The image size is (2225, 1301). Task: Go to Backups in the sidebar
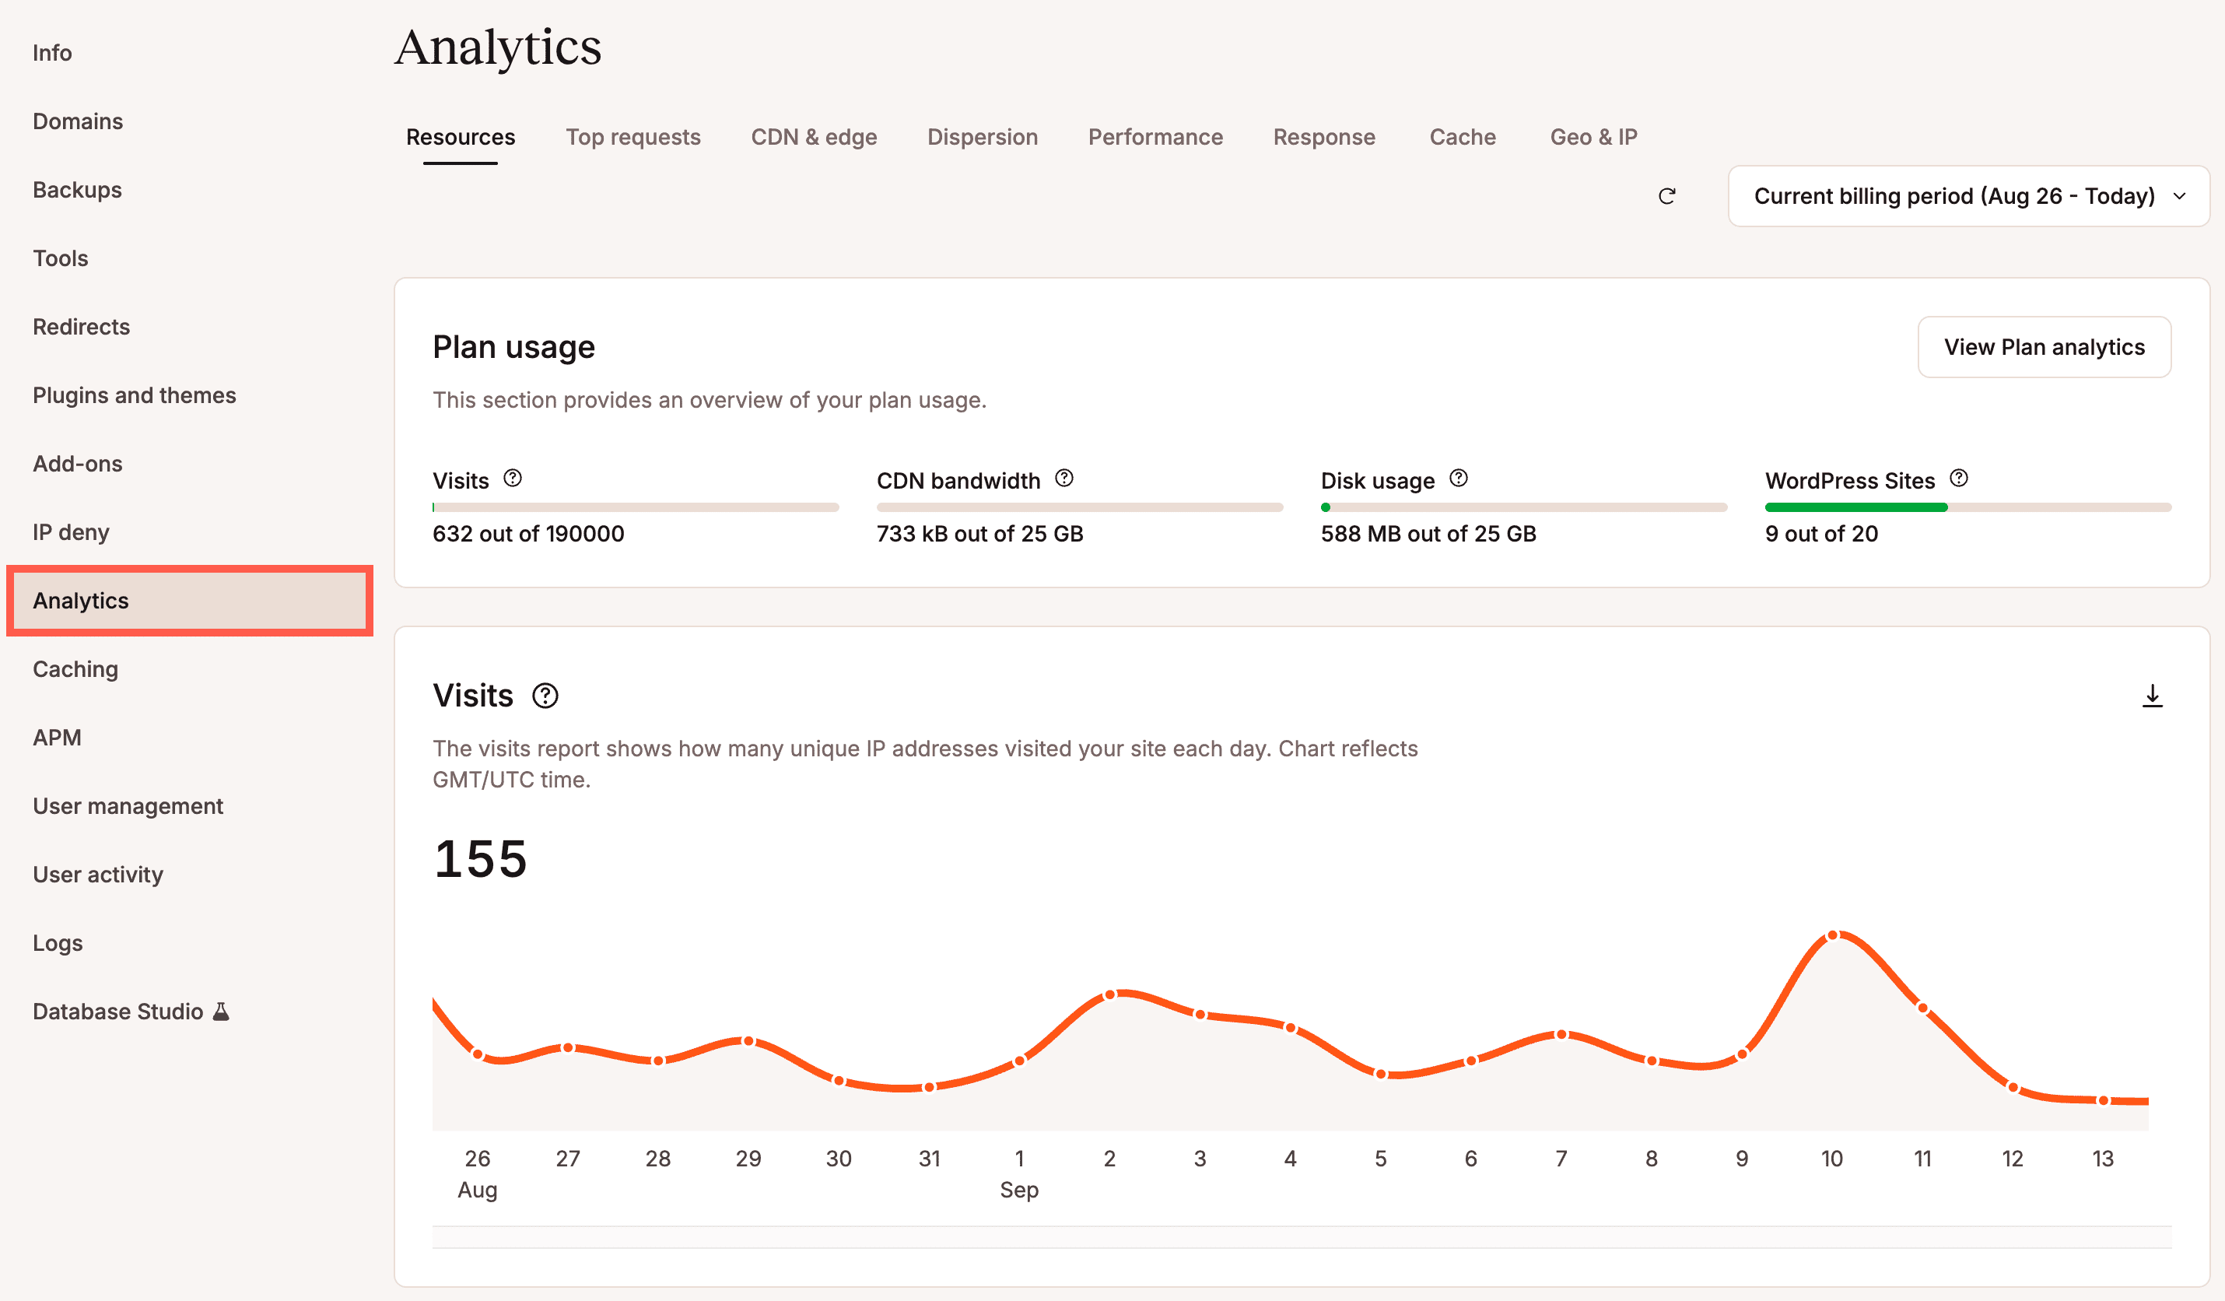(x=77, y=190)
